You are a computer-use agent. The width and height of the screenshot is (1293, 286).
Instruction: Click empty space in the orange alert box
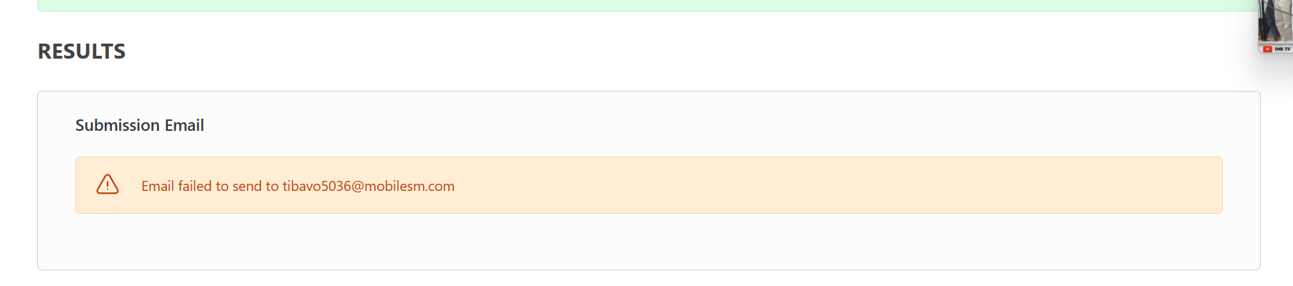[825, 185]
